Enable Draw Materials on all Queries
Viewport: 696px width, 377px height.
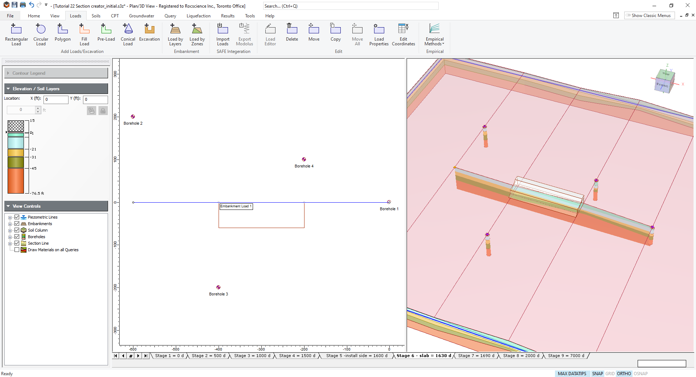click(x=17, y=250)
